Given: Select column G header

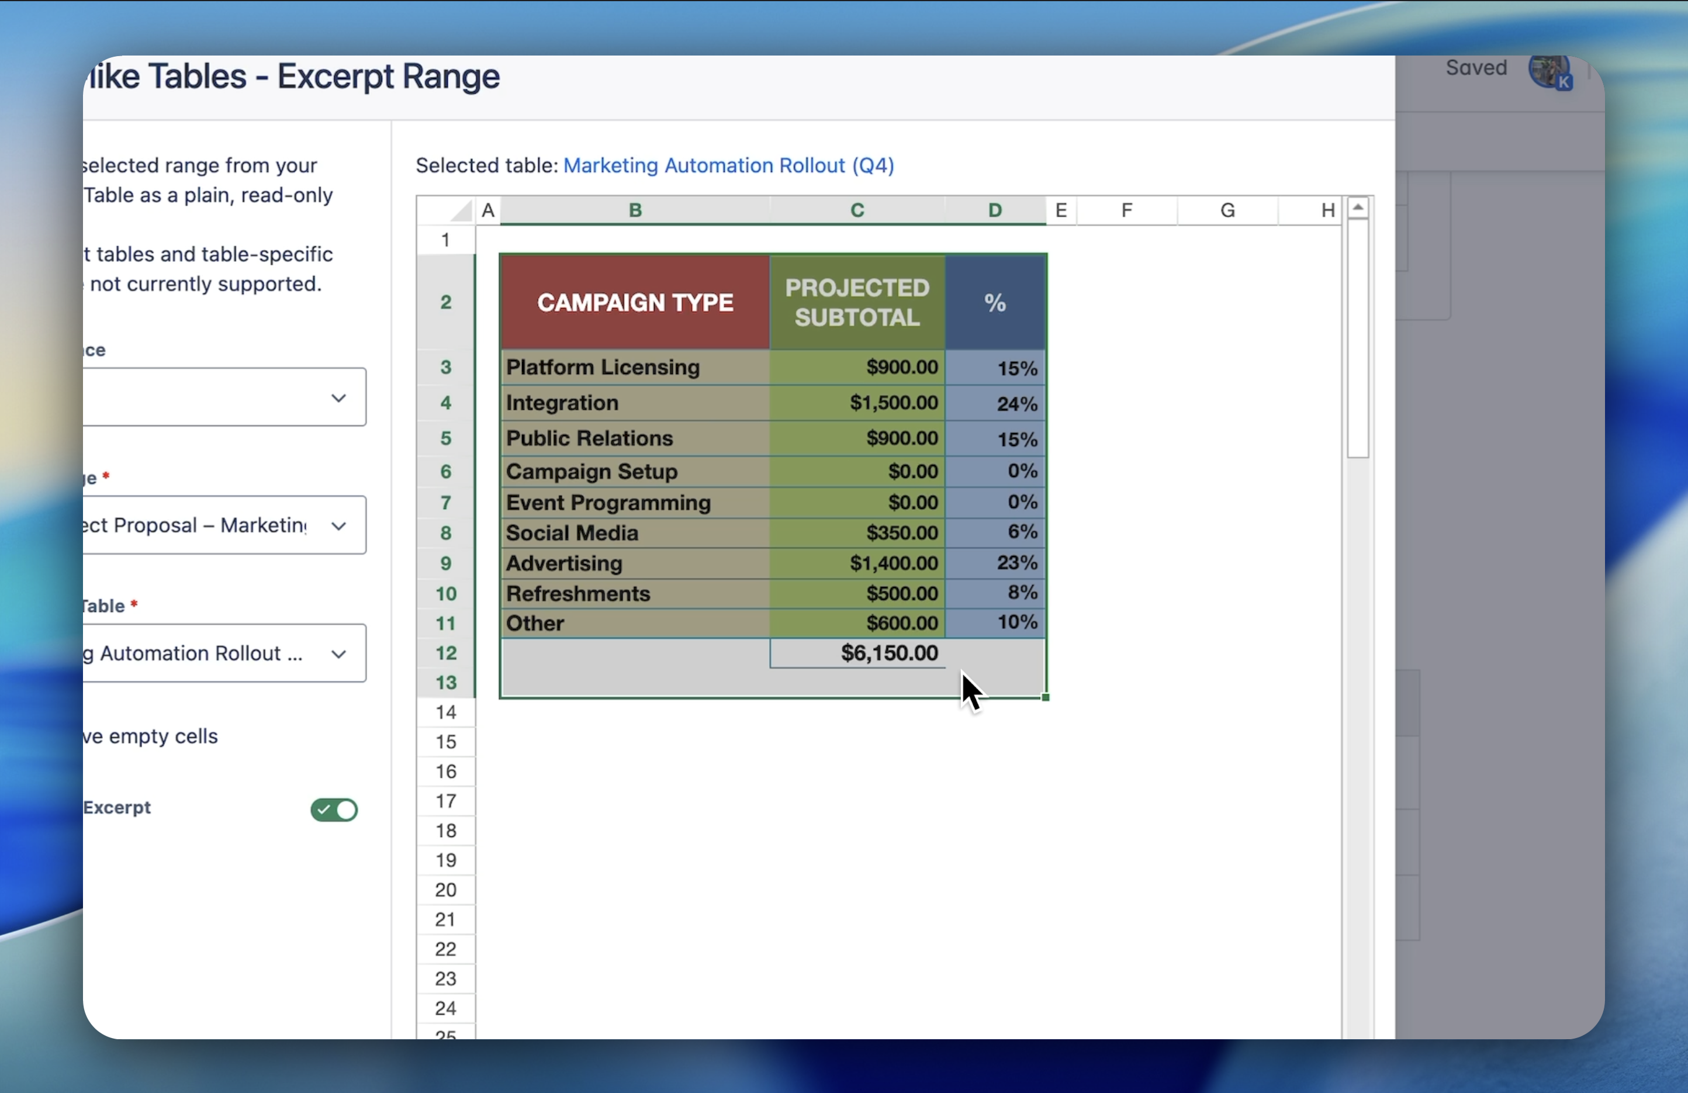Looking at the screenshot, I should click(x=1227, y=210).
